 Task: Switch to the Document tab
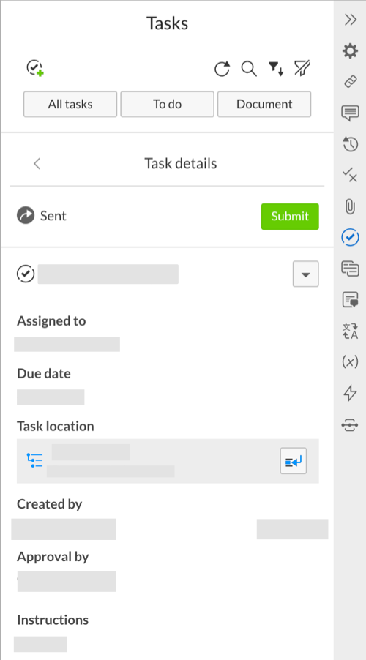(x=264, y=104)
